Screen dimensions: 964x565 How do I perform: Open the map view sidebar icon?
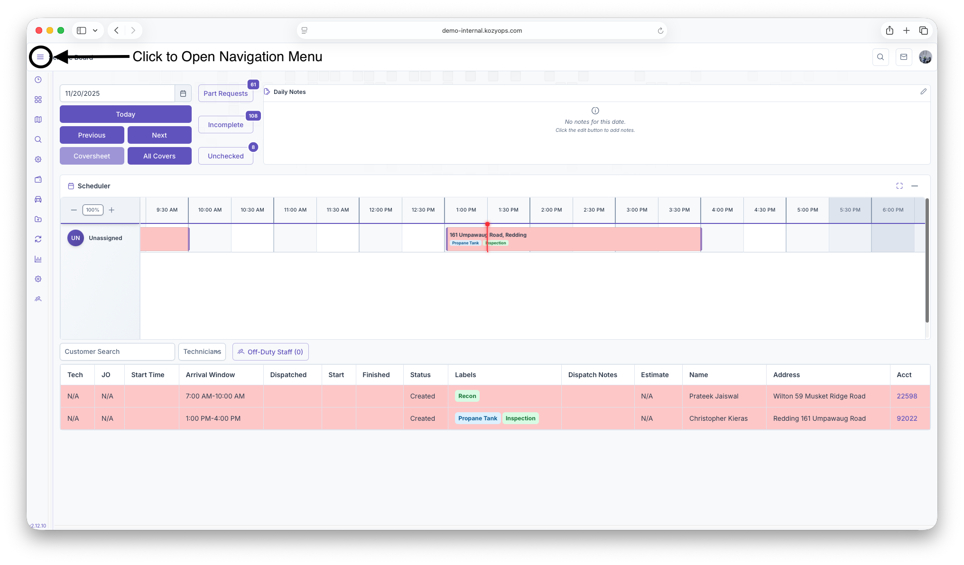(38, 120)
